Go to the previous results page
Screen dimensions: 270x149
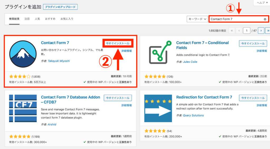pyautogui.click(x=239, y=30)
